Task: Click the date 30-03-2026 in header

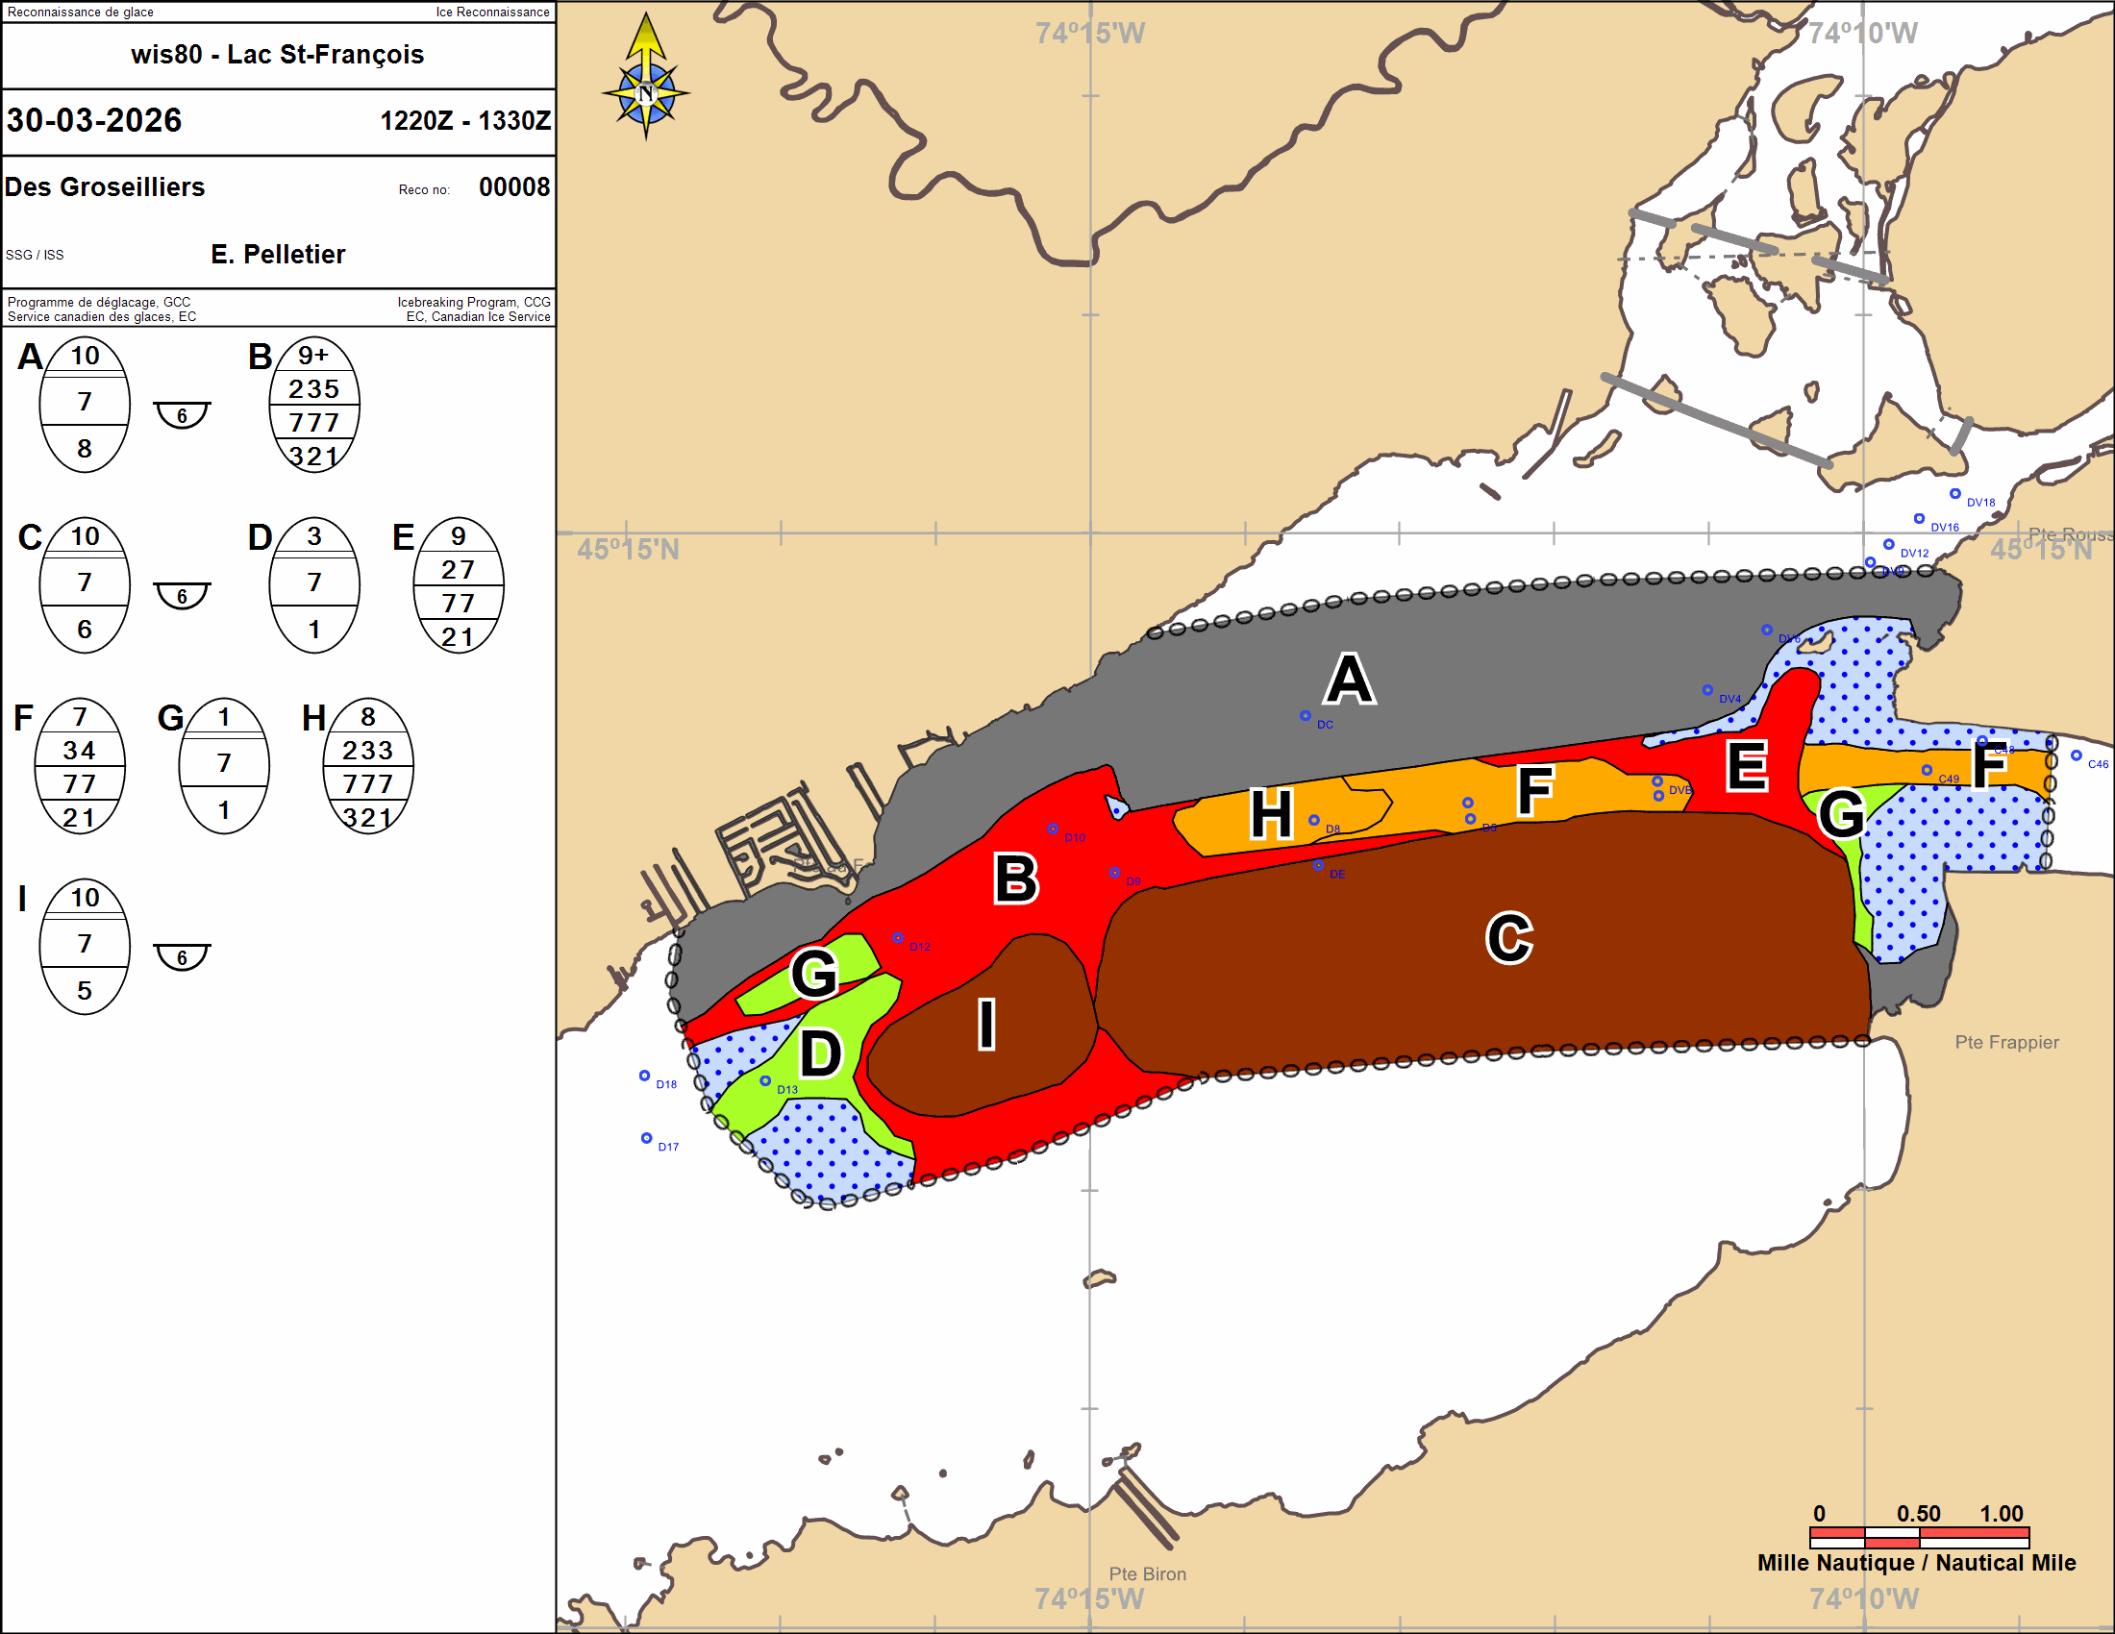Action: pos(94,120)
